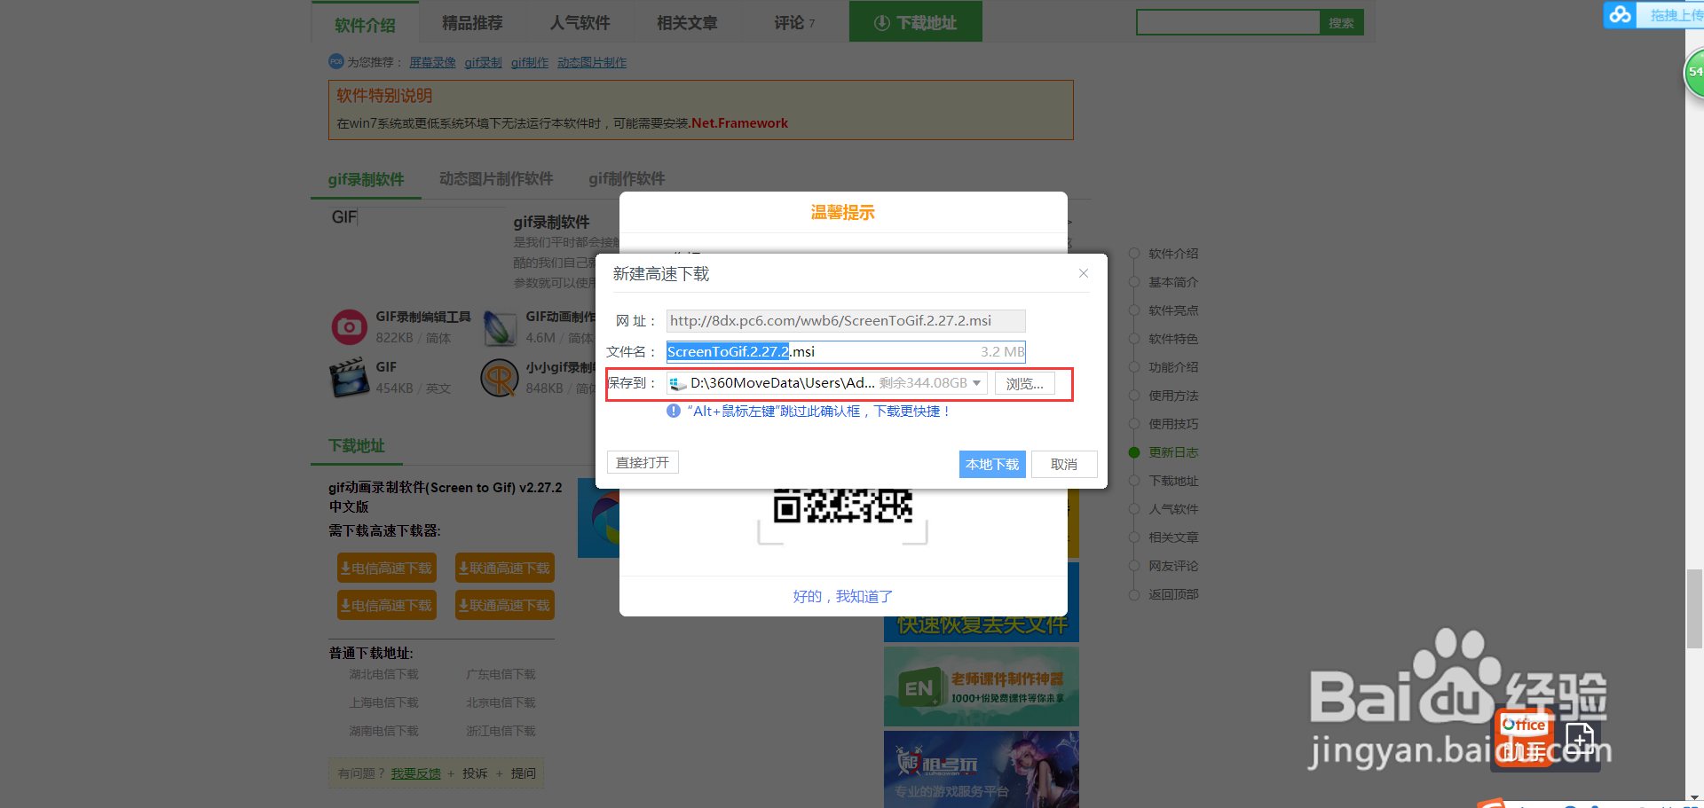This screenshot has width=1704, height=808.
Task: Jump to 更新日志 in side navigation
Action: tap(1173, 452)
